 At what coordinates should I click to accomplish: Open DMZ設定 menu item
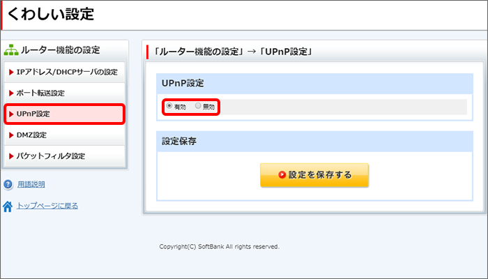pos(64,135)
